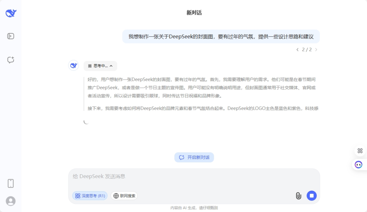Click the mobile app download icon
Screen dimensions: 367x212
[10, 183]
